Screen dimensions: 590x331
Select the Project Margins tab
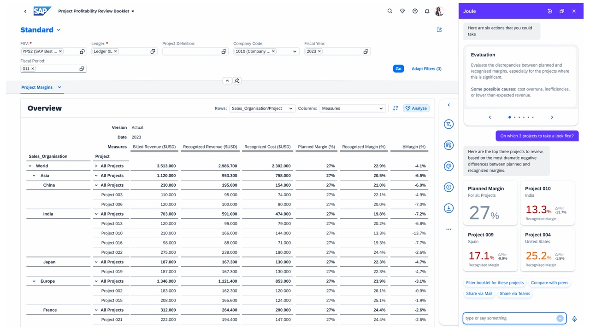coord(37,87)
